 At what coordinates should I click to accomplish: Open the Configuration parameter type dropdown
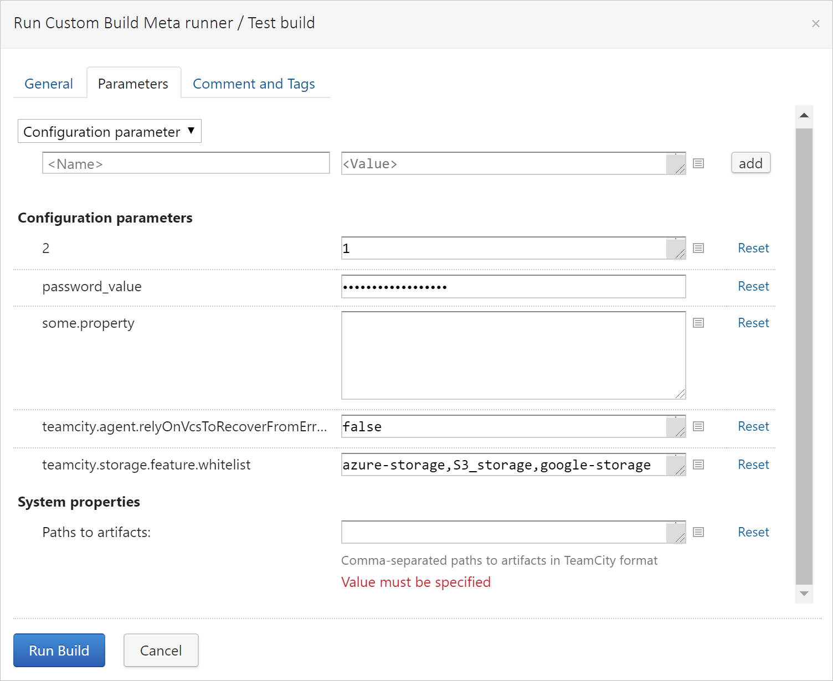[109, 131]
